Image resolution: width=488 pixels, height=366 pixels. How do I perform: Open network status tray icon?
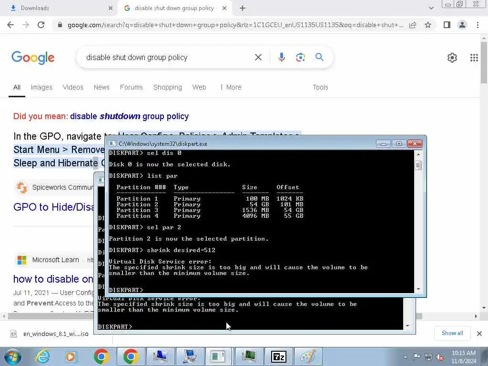coord(428,357)
